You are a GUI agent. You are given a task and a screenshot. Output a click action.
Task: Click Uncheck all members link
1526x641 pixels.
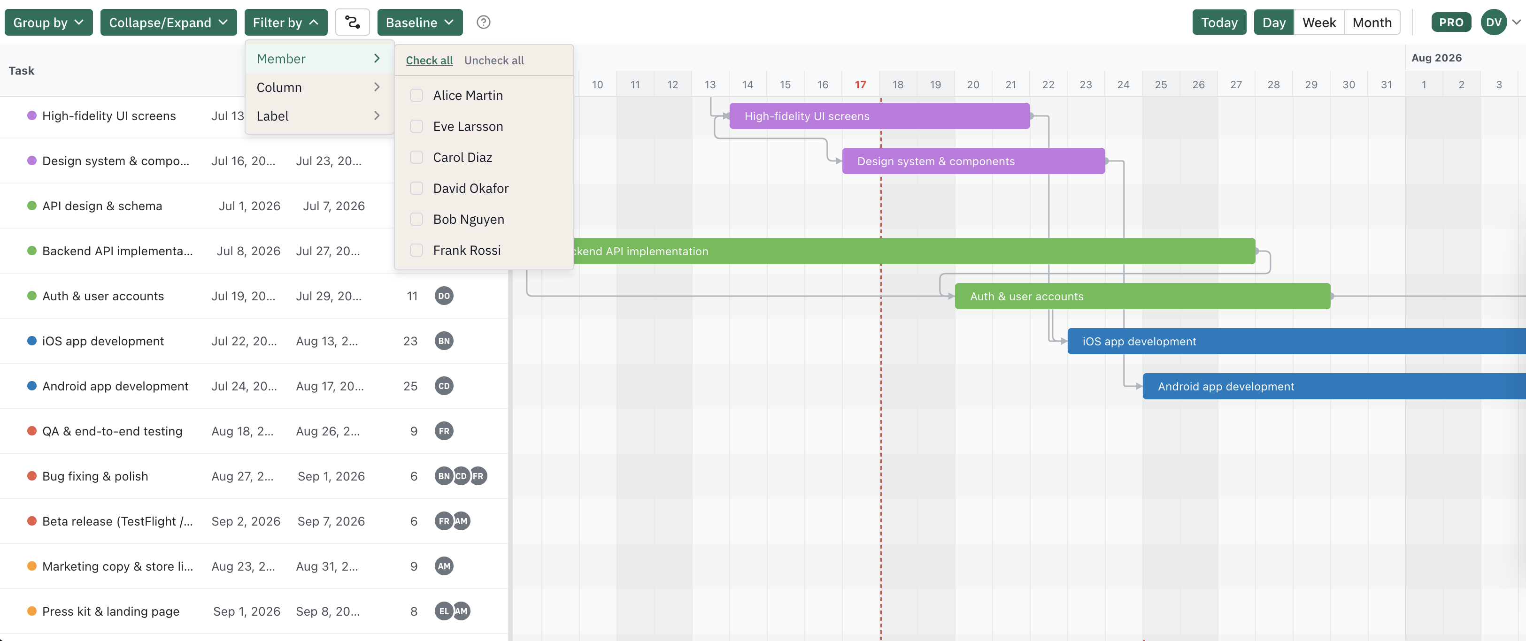pos(494,61)
